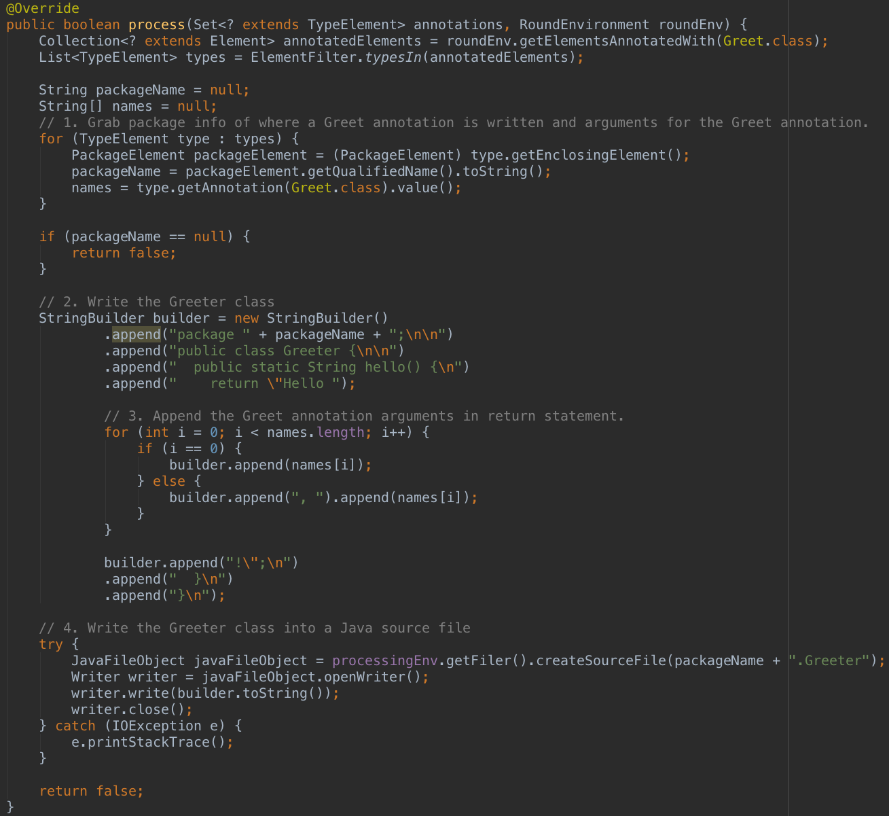The height and width of the screenshot is (816, 889).
Task: Click 'writer.close();' line
Action: (x=132, y=710)
